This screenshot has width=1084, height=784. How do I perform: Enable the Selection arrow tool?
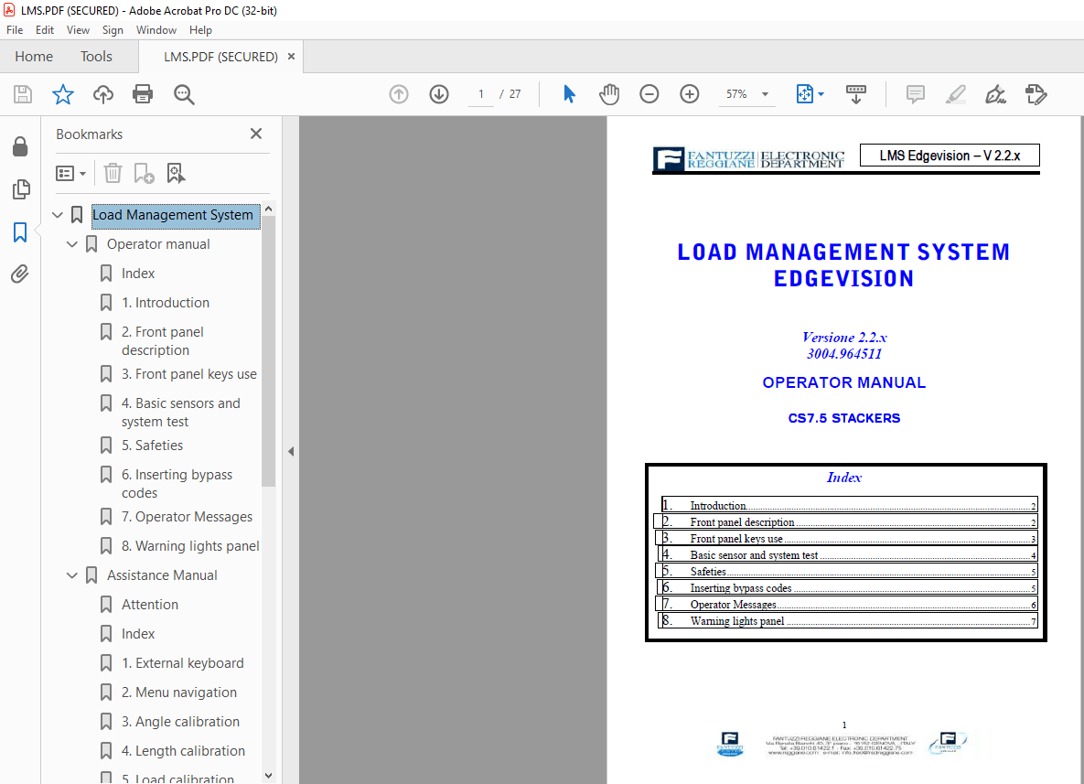(x=569, y=94)
